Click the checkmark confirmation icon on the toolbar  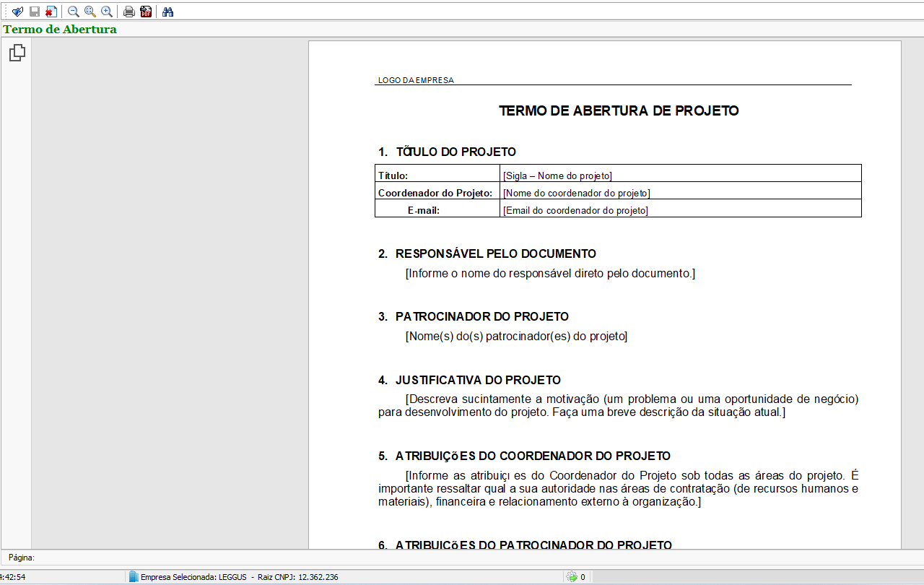(x=17, y=11)
